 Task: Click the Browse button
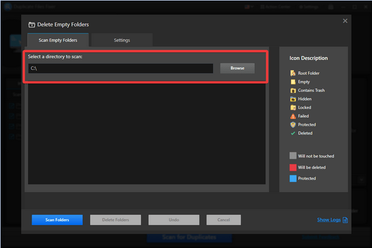click(237, 68)
